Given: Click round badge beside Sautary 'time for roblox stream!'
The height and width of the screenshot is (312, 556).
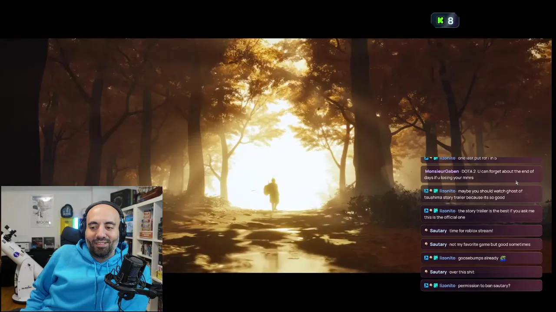Looking at the screenshot, I should click(426, 231).
